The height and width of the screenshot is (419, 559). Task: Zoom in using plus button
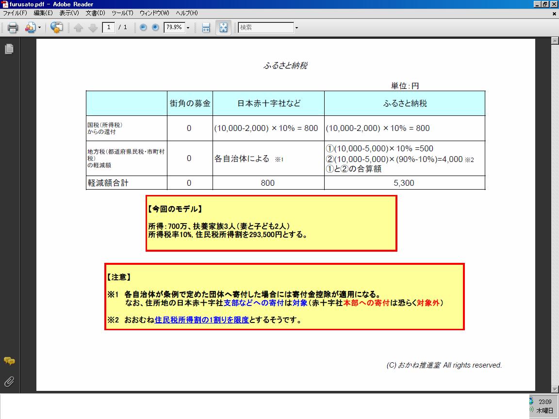tap(155, 27)
